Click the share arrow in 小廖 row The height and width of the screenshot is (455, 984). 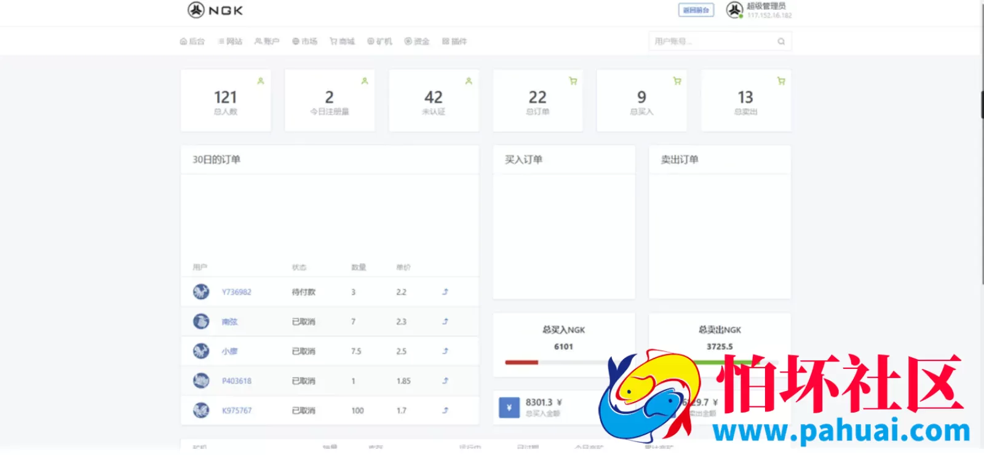click(445, 351)
